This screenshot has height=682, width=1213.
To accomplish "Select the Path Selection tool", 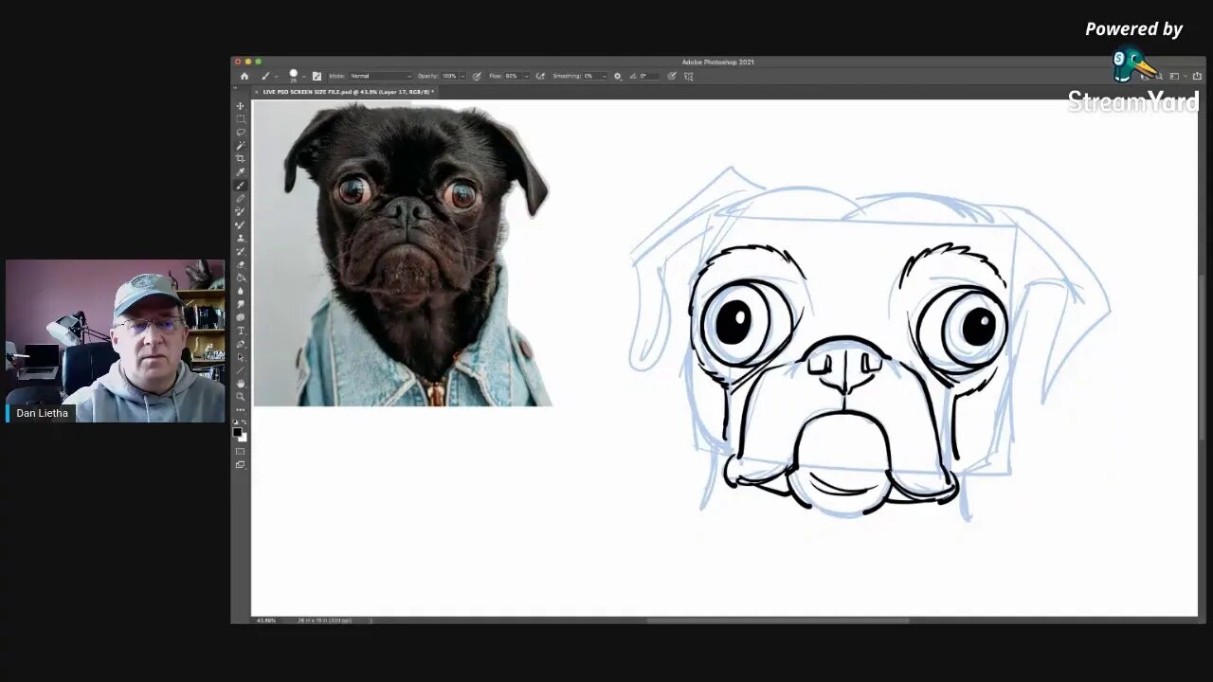I will click(241, 357).
